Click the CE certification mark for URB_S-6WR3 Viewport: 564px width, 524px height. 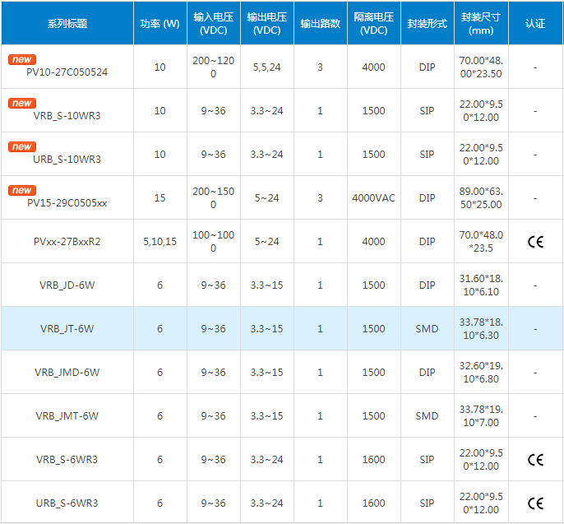(x=535, y=503)
